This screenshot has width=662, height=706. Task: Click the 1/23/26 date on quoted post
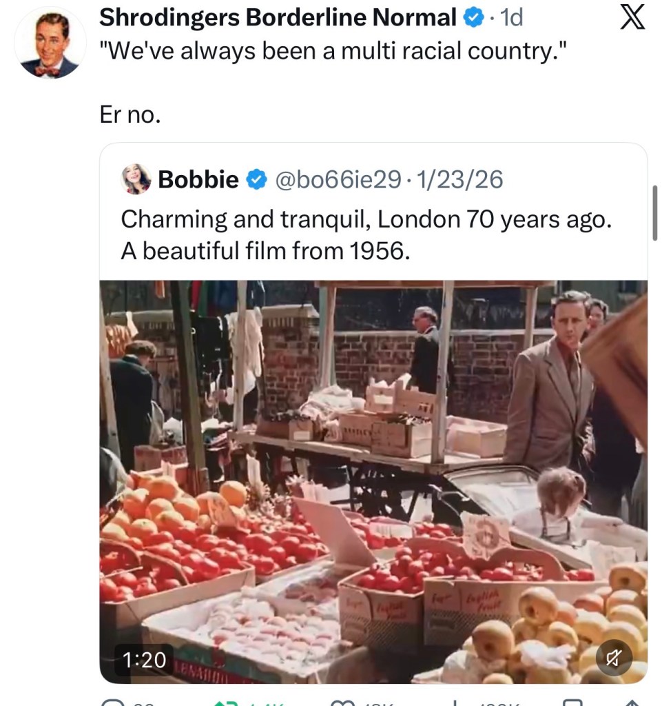[x=459, y=180]
